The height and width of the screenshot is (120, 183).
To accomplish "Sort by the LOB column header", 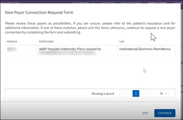I will (x=122, y=42).
